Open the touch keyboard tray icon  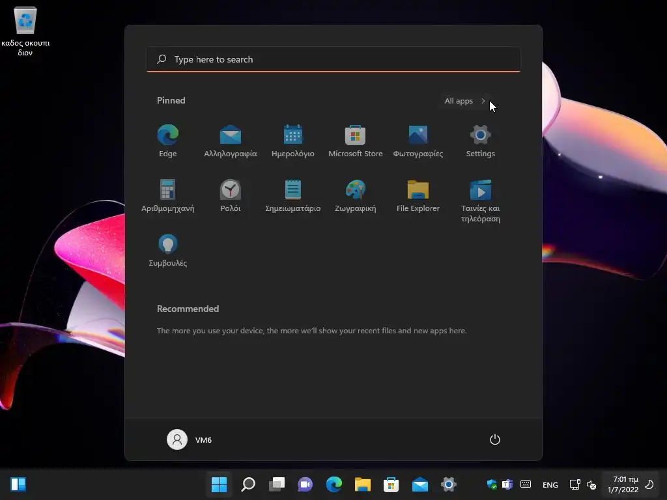pyautogui.click(x=526, y=484)
